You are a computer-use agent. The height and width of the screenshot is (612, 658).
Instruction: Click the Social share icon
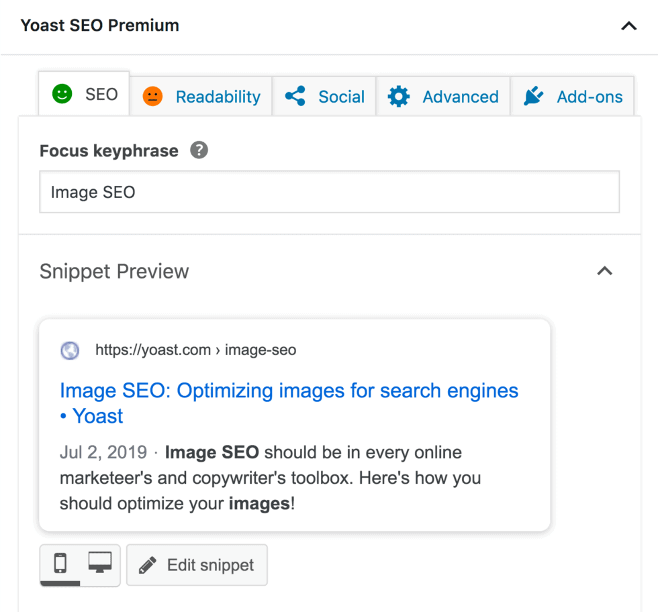295,96
